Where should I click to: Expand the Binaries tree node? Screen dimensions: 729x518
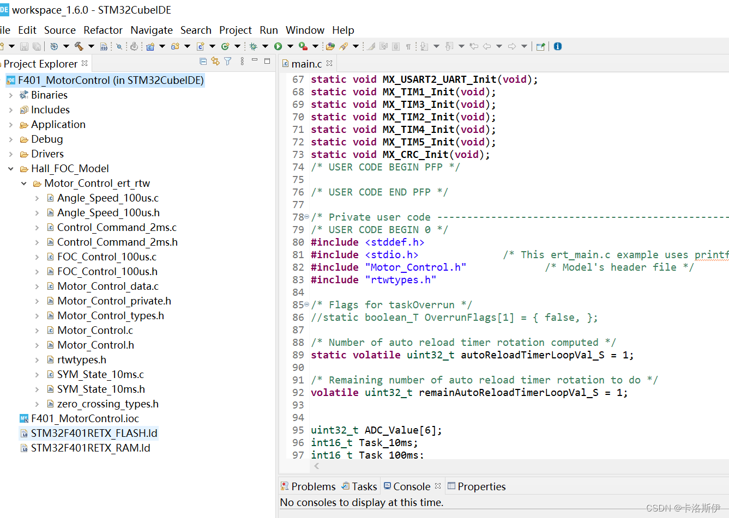tap(11, 95)
